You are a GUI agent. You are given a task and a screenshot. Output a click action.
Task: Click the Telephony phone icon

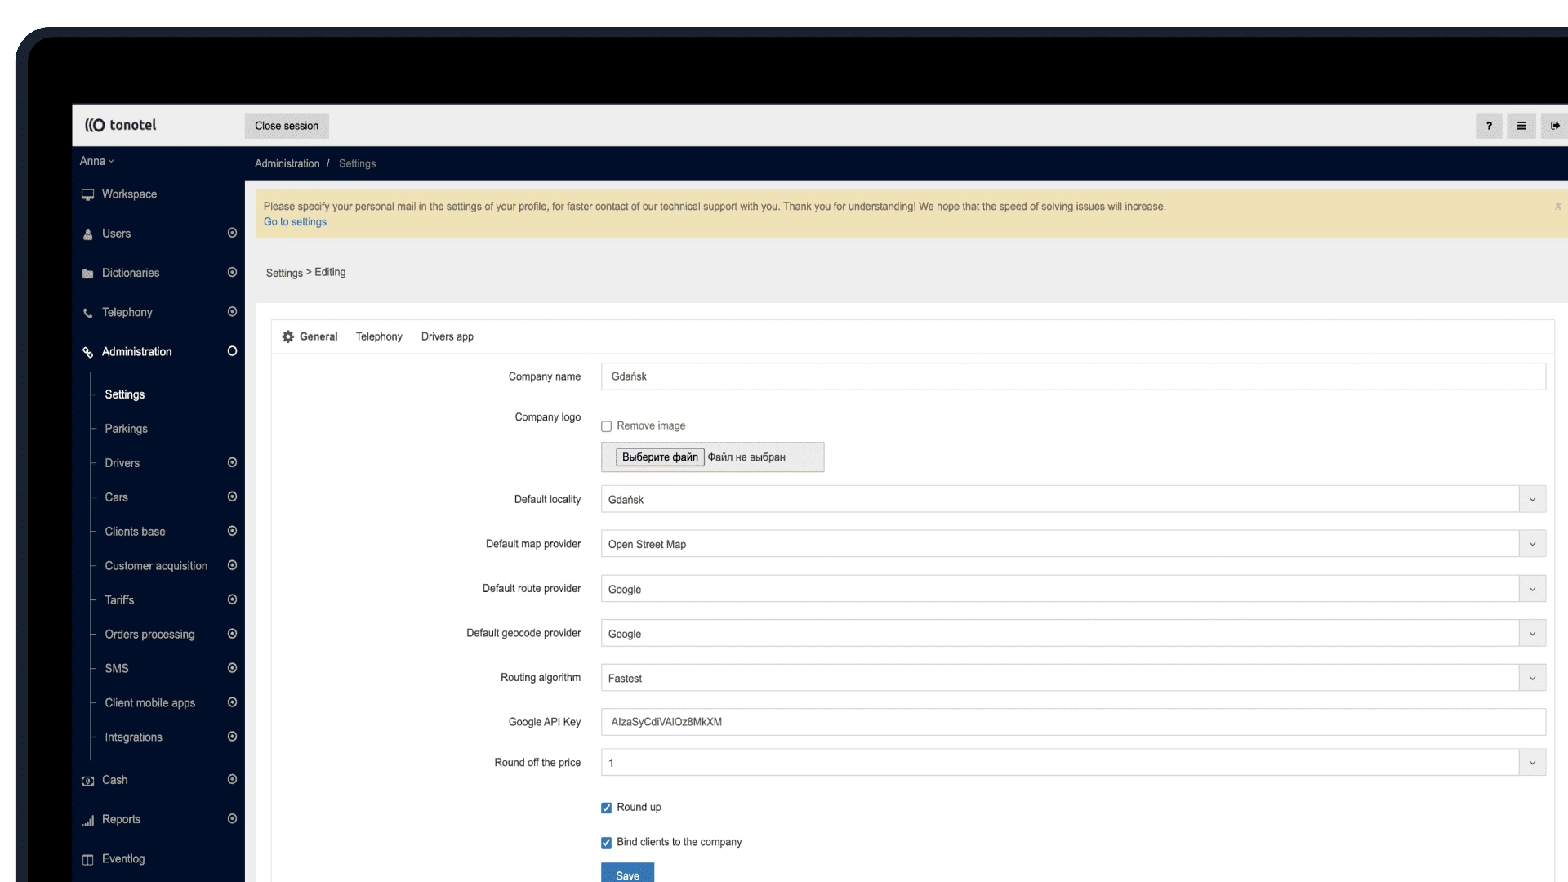[x=87, y=313]
